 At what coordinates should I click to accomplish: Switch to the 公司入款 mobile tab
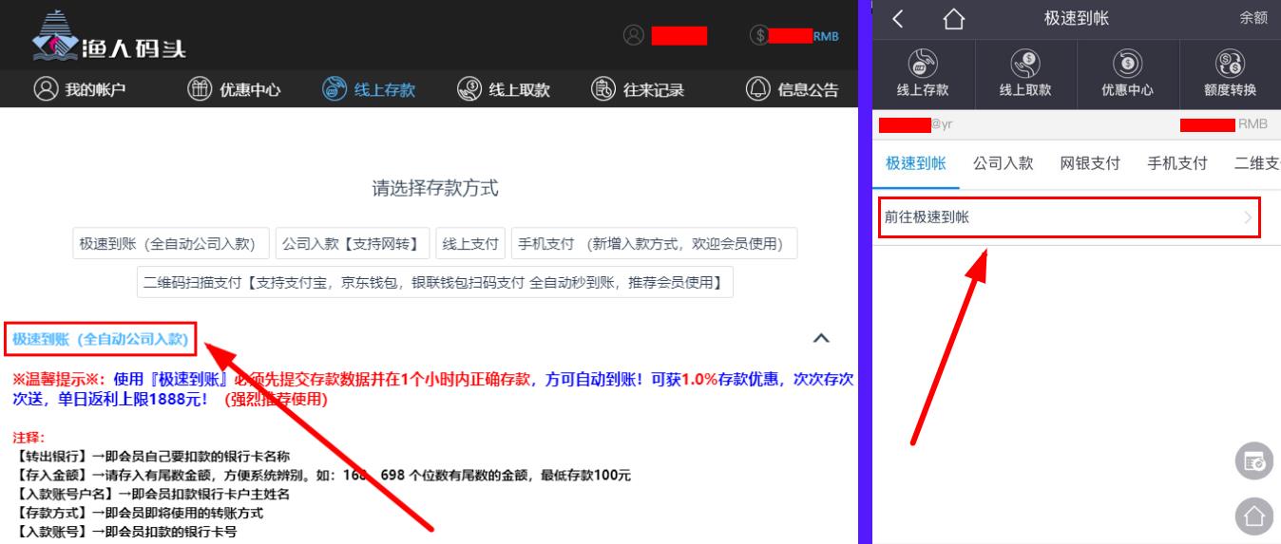1003,163
